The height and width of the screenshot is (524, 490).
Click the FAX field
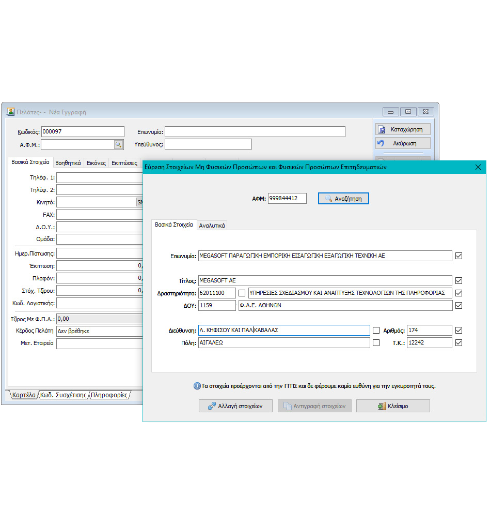coord(100,215)
